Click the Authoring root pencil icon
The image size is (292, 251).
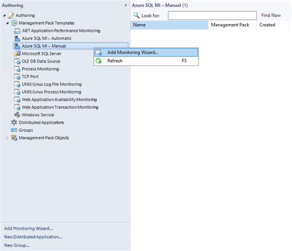(11, 15)
